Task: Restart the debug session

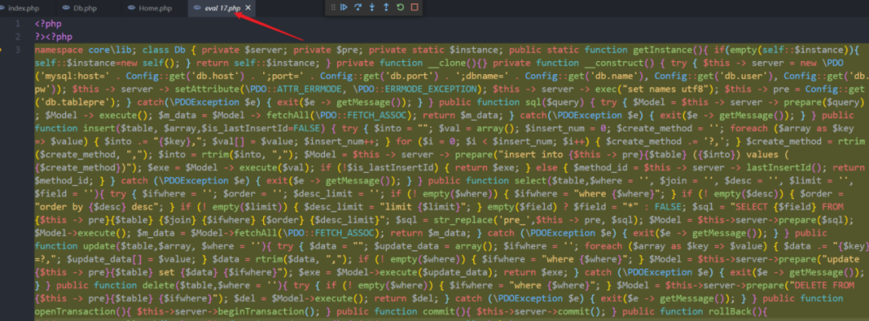Action: (x=400, y=7)
